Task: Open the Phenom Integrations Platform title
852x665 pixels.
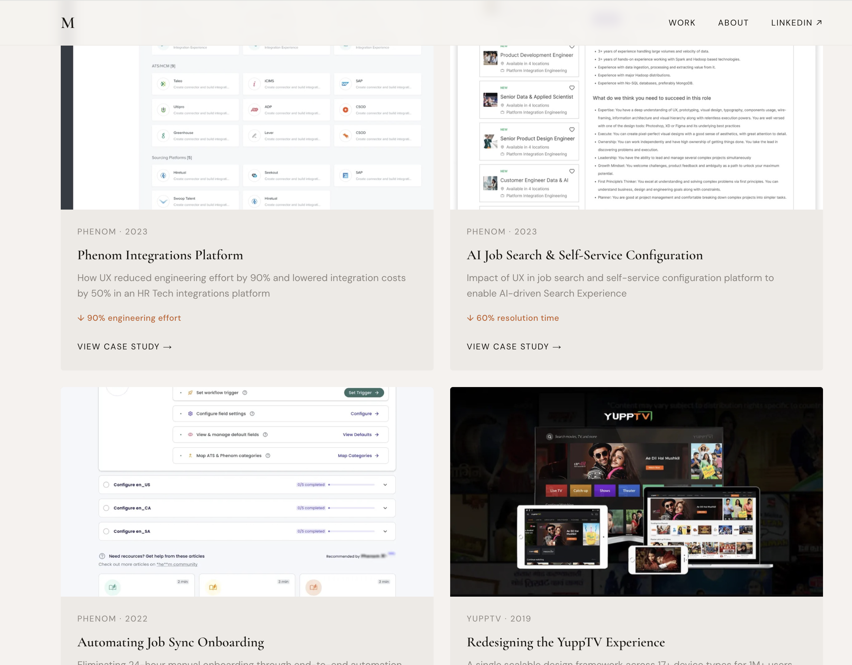Action: tap(160, 255)
